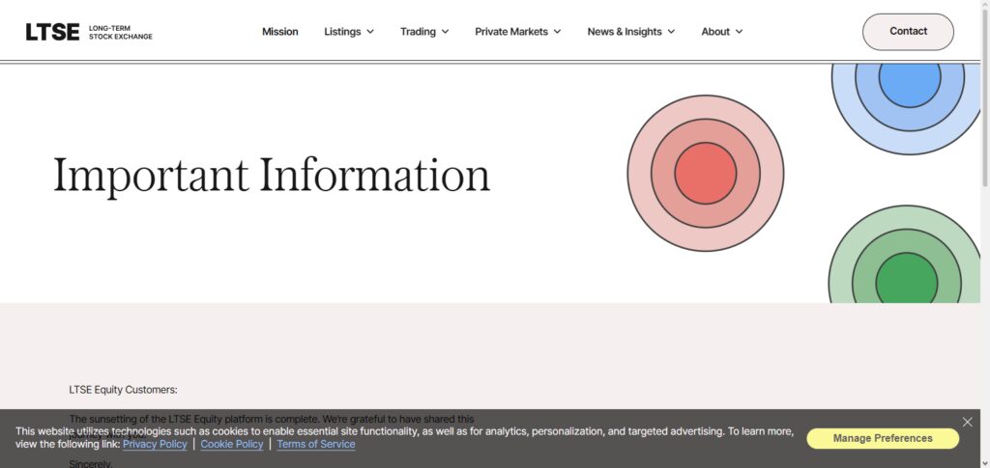
Task: Click the Contact button
Action: click(908, 32)
